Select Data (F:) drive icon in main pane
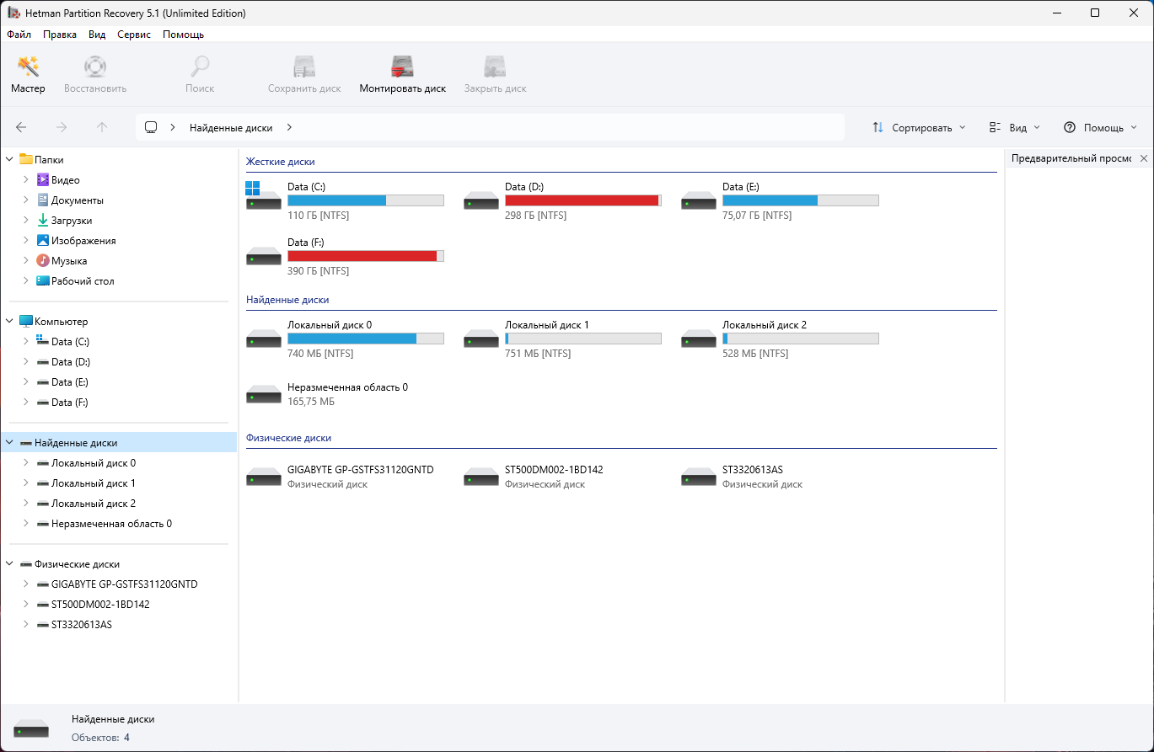Screen dimensions: 1154x752 click(x=264, y=256)
